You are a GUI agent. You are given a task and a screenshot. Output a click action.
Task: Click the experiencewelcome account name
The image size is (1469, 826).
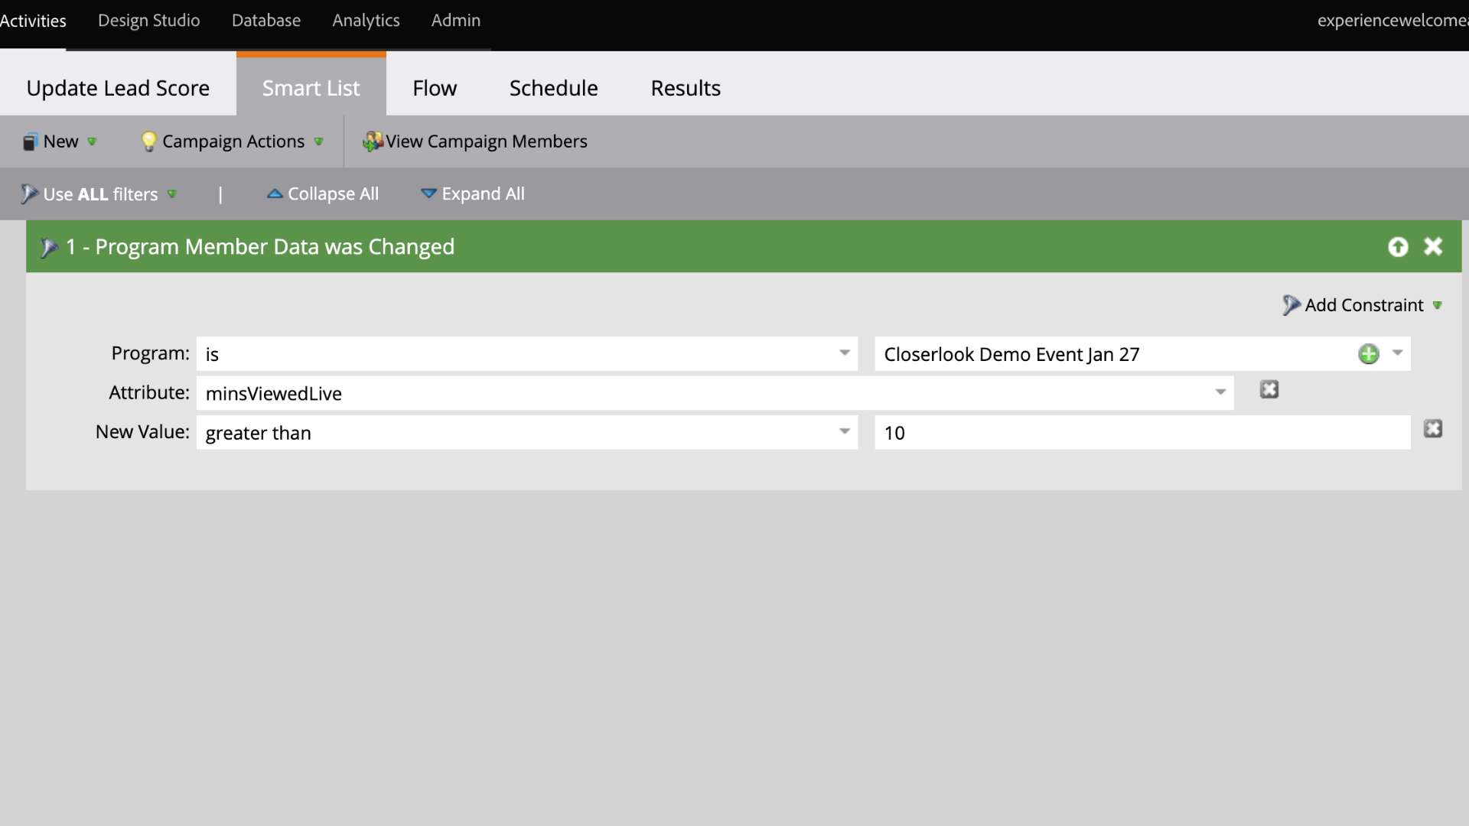pos(1392,21)
